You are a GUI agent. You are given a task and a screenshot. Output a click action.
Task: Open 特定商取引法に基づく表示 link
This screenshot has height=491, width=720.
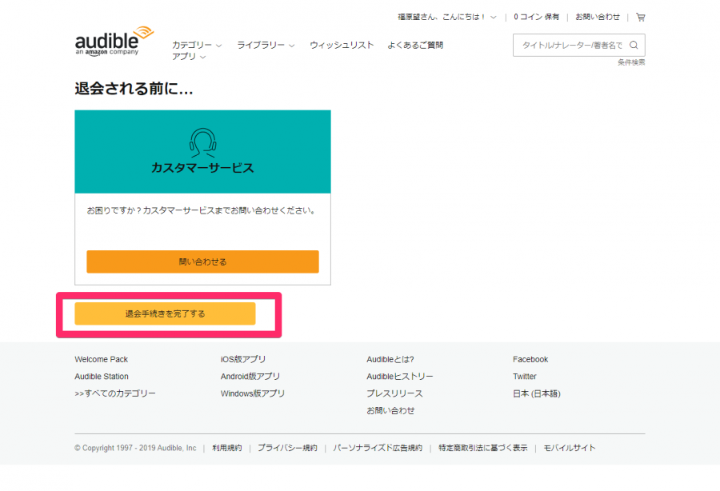(482, 448)
